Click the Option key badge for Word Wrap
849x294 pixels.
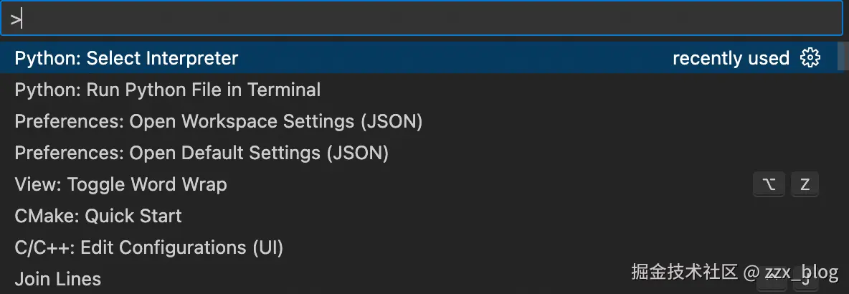point(769,184)
